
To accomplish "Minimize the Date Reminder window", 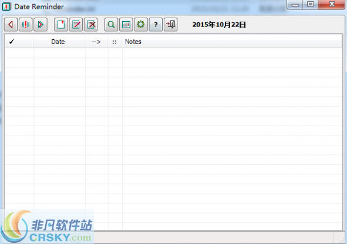I will 295,5.
